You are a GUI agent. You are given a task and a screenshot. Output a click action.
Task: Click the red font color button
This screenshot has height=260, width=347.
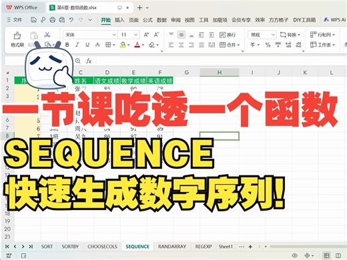[137, 45]
